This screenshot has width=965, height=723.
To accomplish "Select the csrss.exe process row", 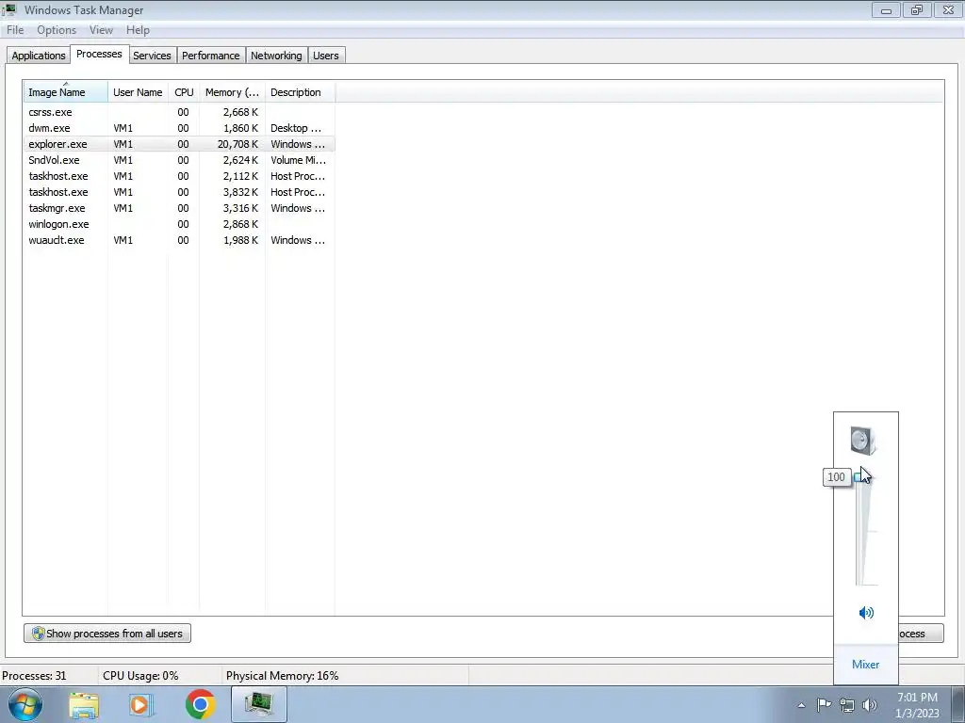I will coord(179,112).
